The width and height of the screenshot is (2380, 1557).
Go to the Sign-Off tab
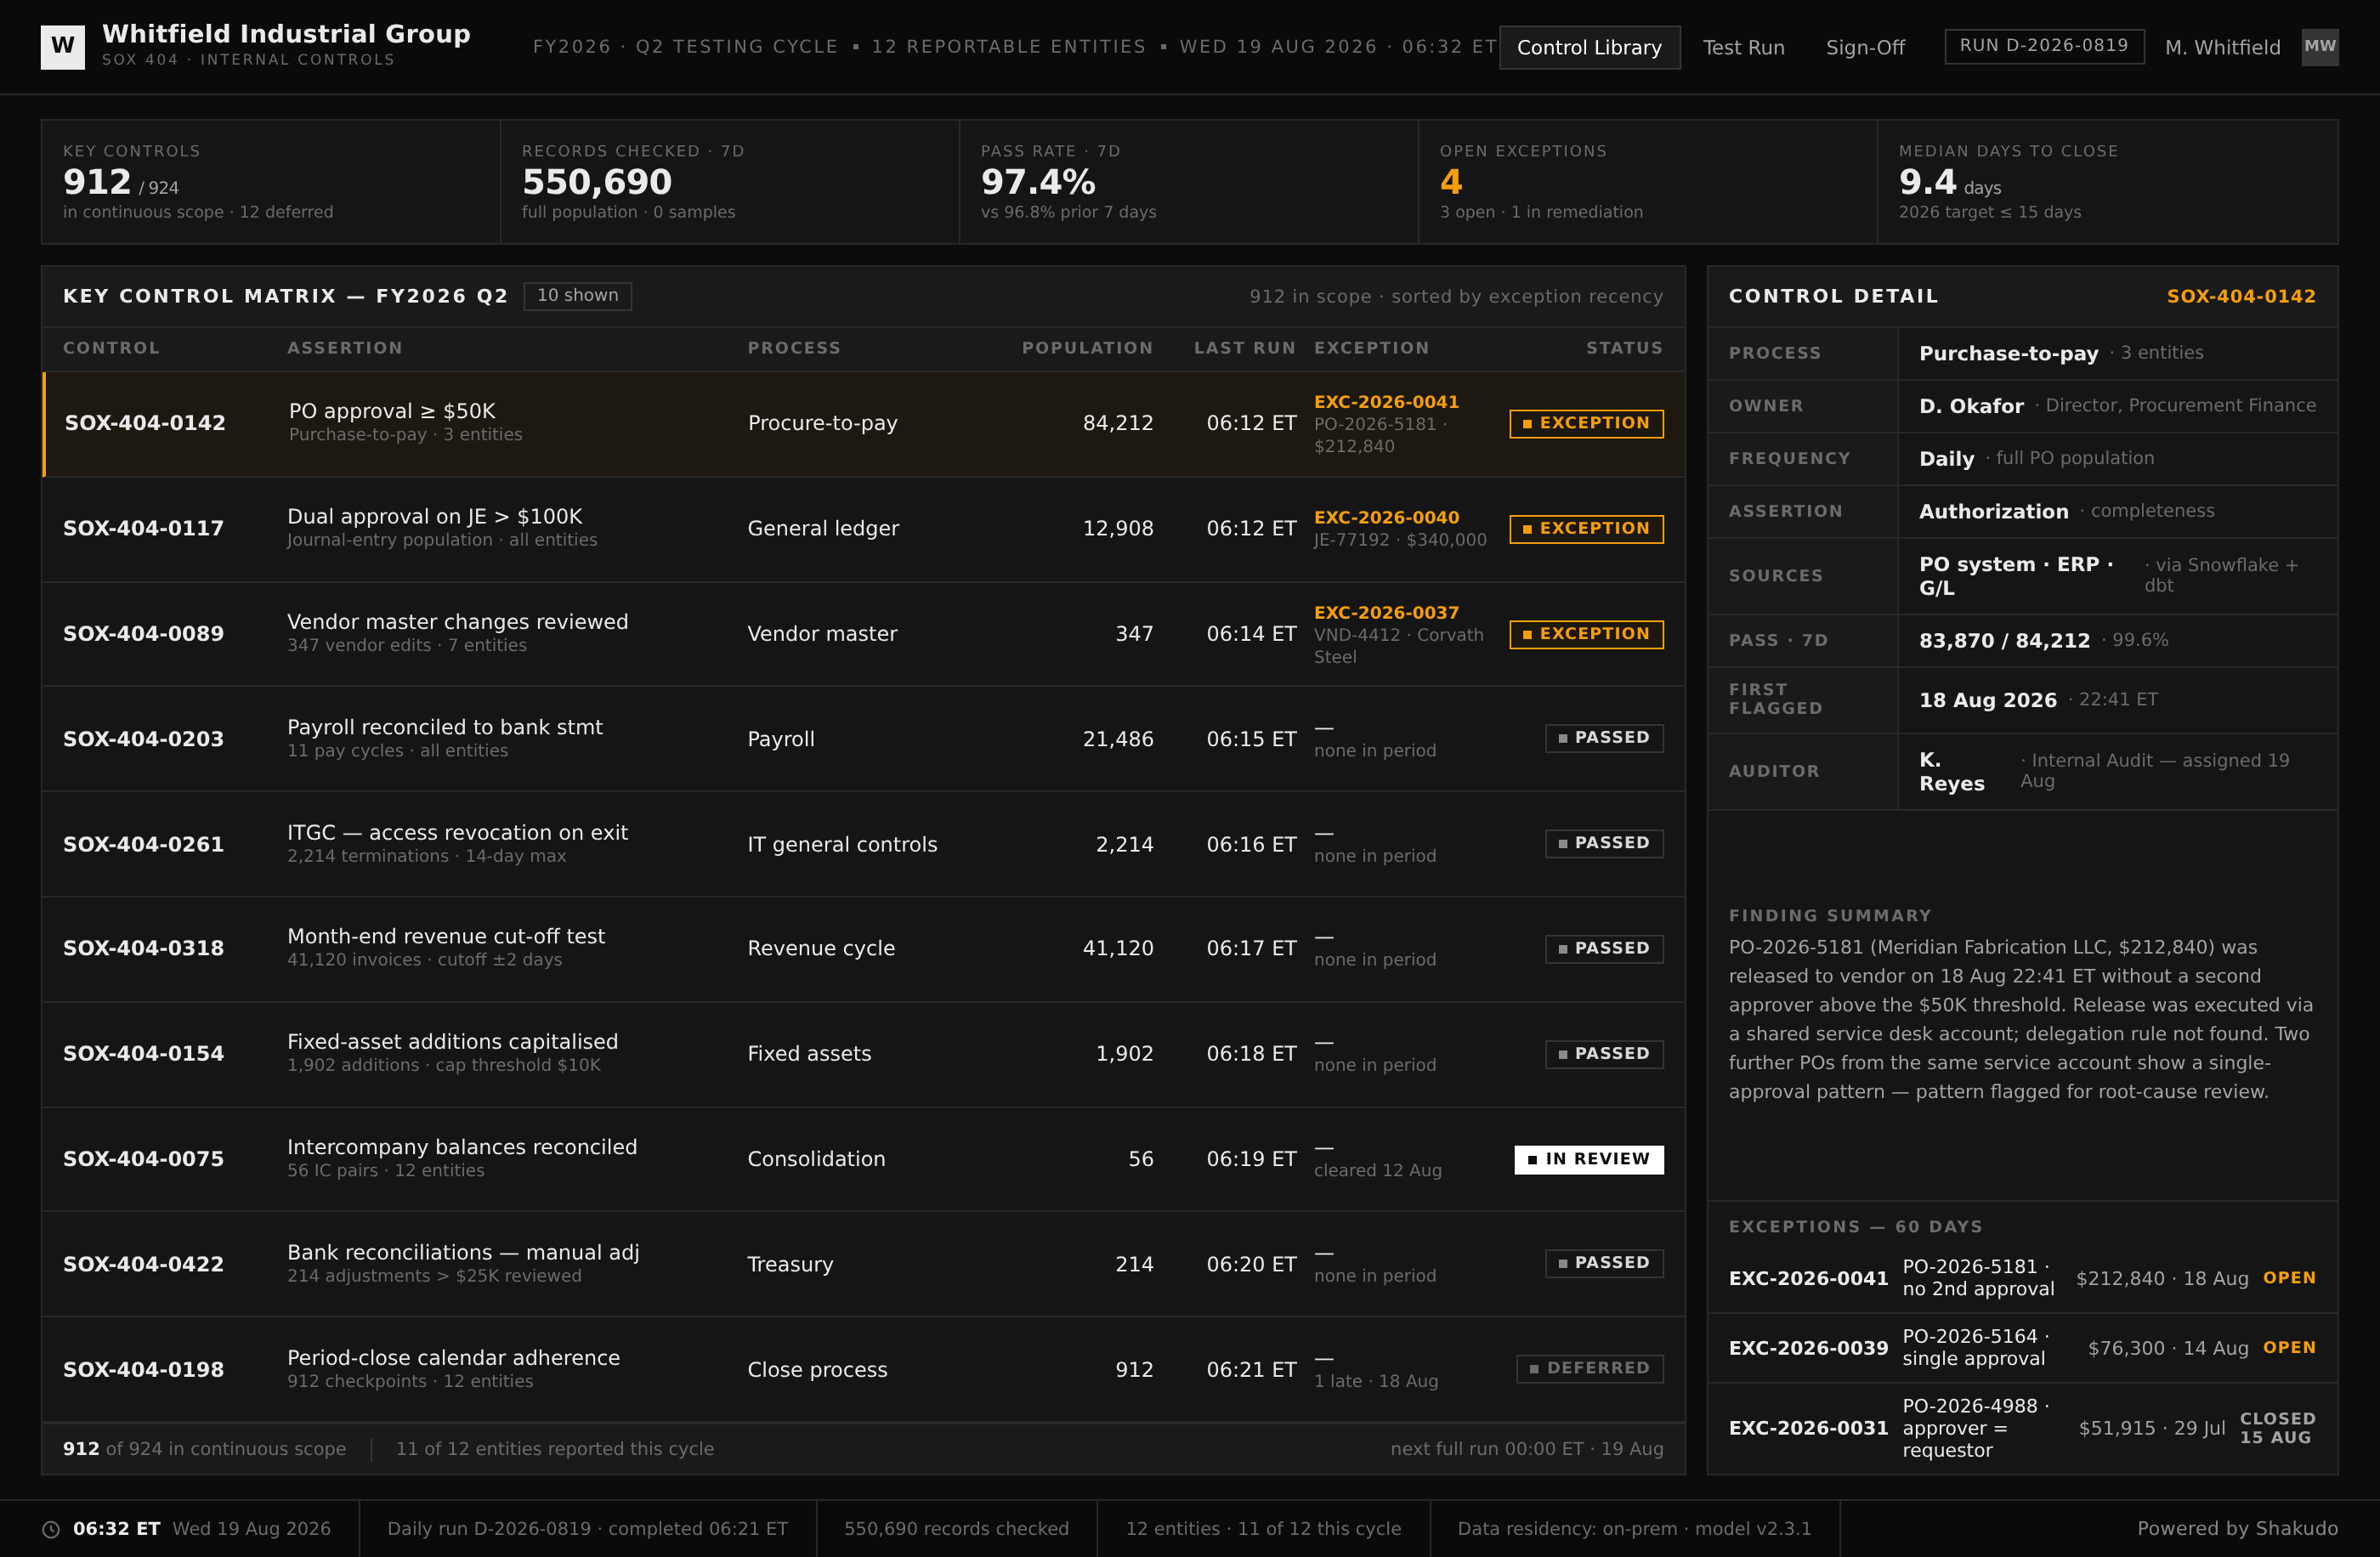1865,47
